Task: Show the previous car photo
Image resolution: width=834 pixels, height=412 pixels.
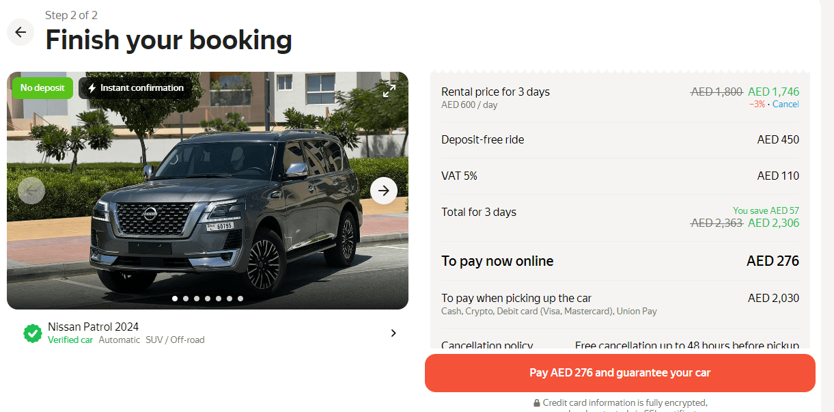Action: click(31, 191)
